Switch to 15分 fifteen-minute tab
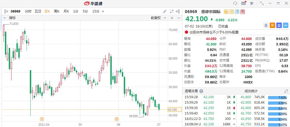This screenshot has width=290, height=127. tap(96, 11)
